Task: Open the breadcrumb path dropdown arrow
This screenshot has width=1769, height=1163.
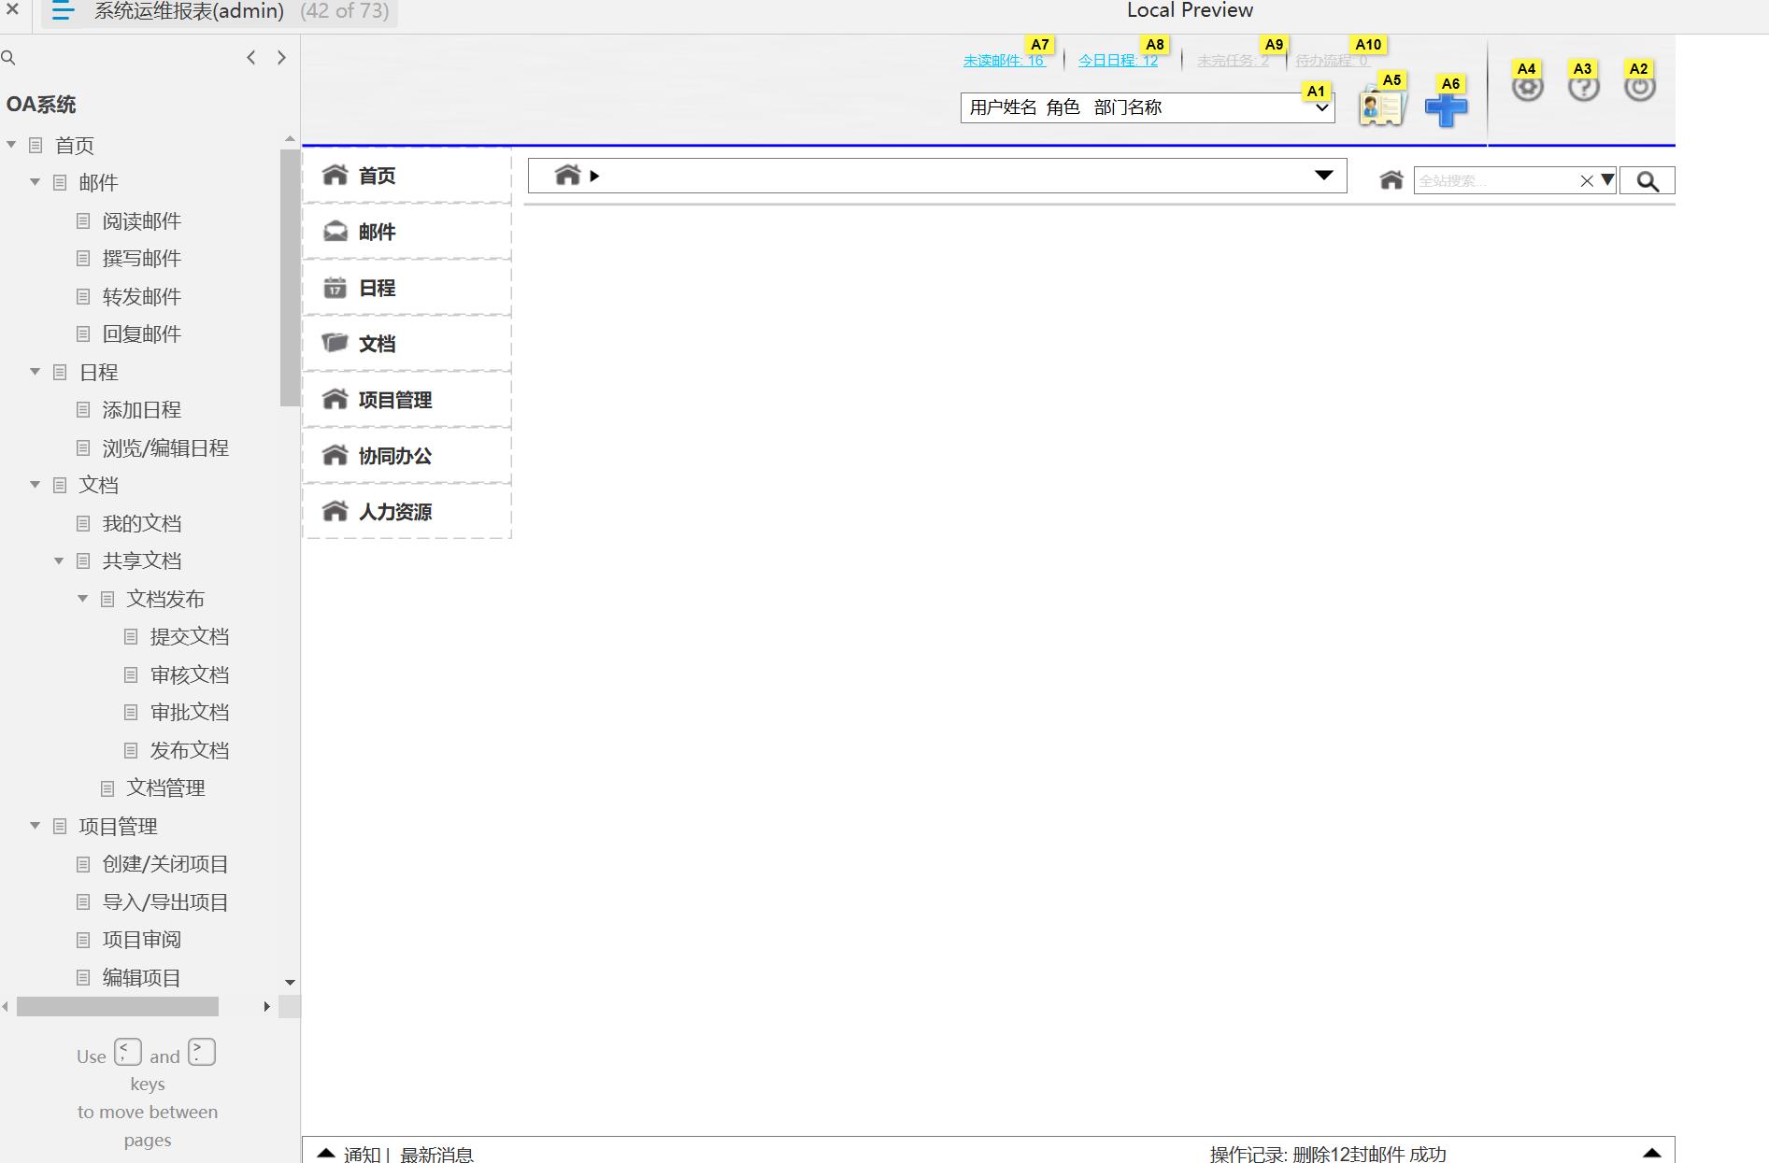Action: click(x=1323, y=175)
